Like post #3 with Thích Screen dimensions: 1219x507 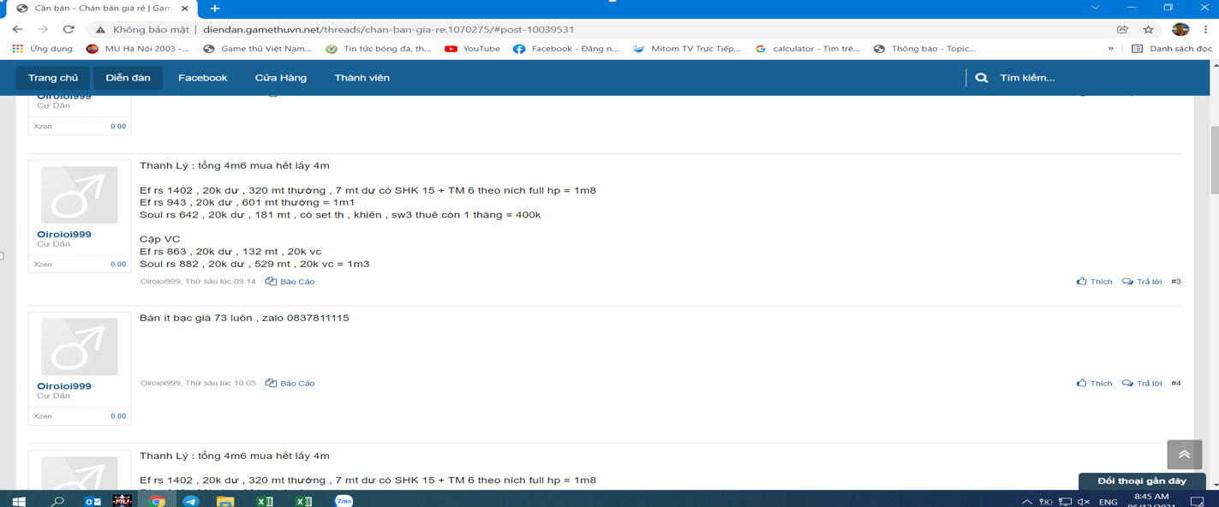[1094, 282]
